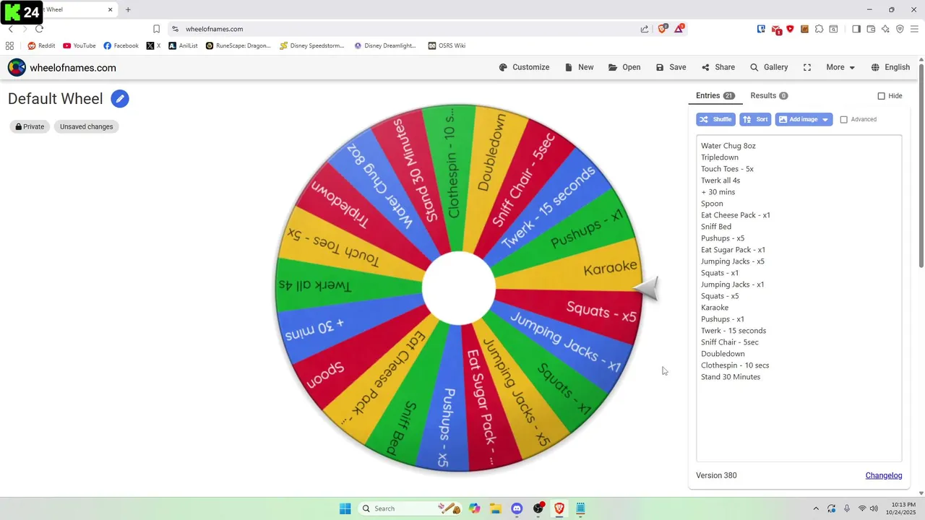925x520 pixels.
Task: Open Leo AI sparkle icon
Action: tap(885, 29)
